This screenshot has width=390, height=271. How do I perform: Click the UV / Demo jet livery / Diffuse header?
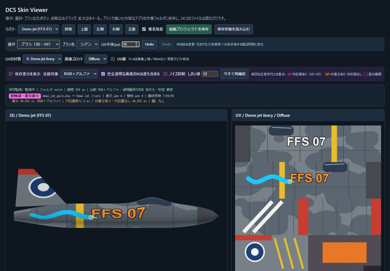tap(308, 115)
